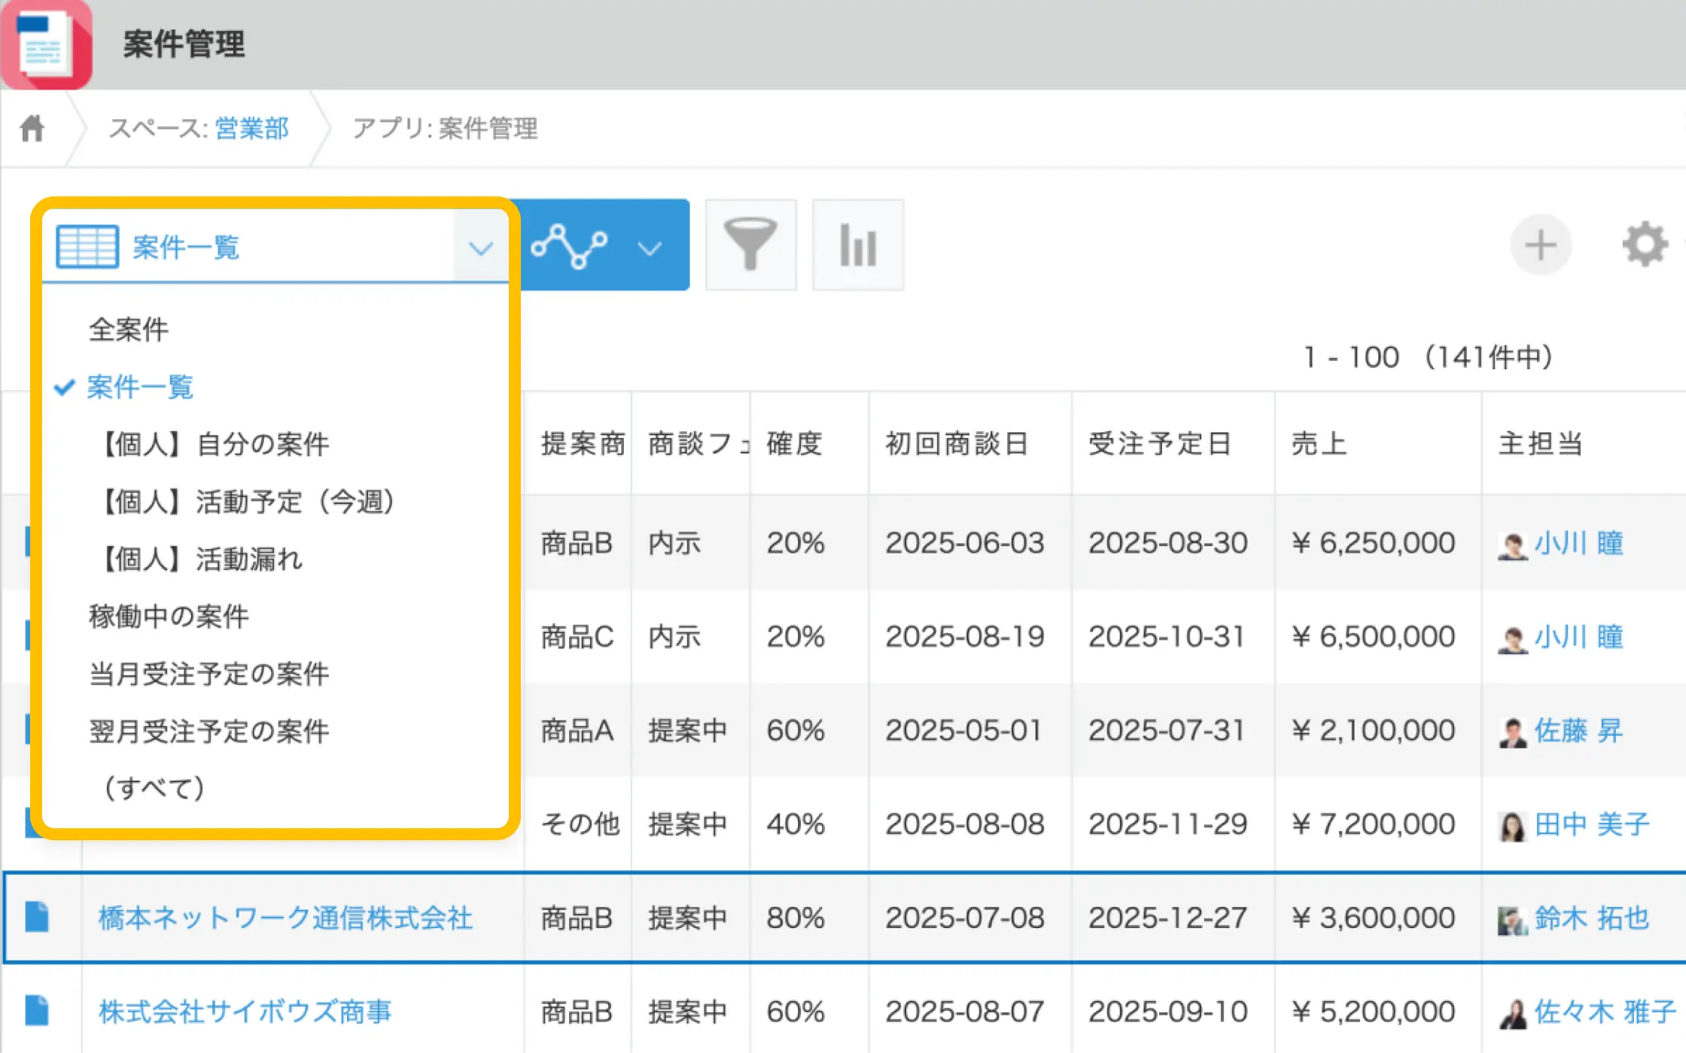Open record icon for 株式会社サイボウズ商事 row
This screenshot has width=1686, height=1053.
(37, 1010)
